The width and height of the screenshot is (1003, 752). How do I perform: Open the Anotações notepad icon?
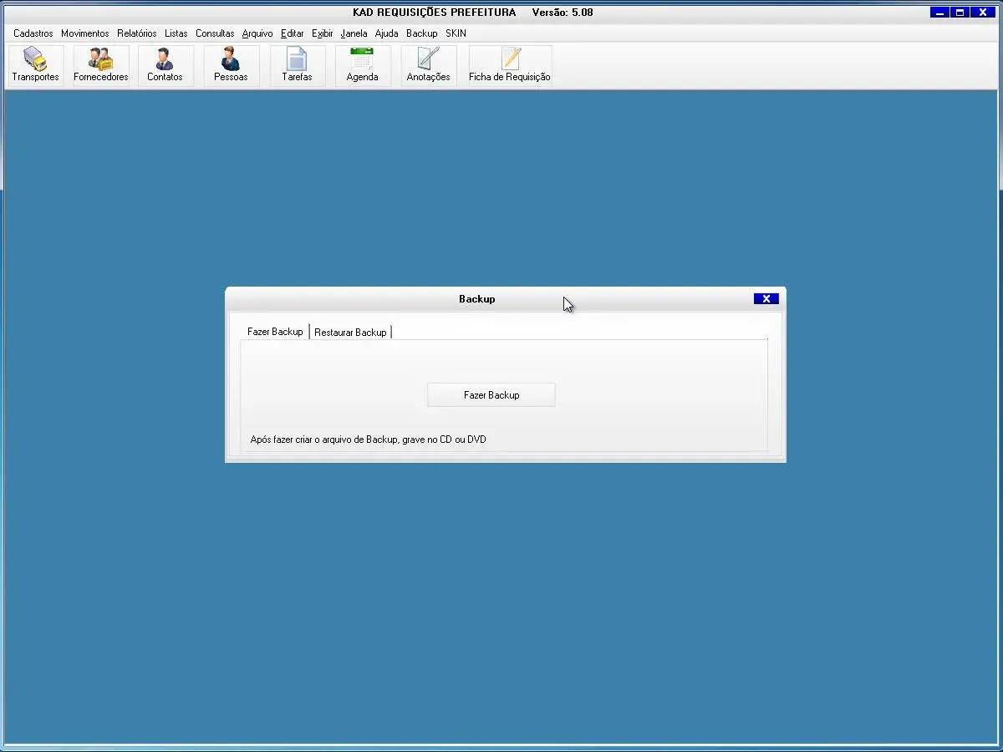pyautogui.click(x=428, y=65)
